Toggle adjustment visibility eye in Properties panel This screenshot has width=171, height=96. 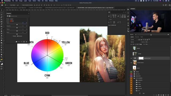[24, 42]
